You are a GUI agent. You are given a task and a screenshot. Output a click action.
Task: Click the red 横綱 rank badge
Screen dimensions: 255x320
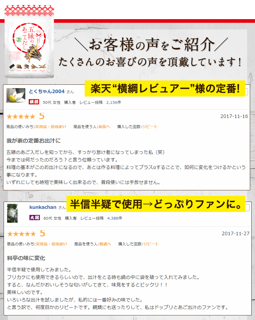[x=34, y=102]
